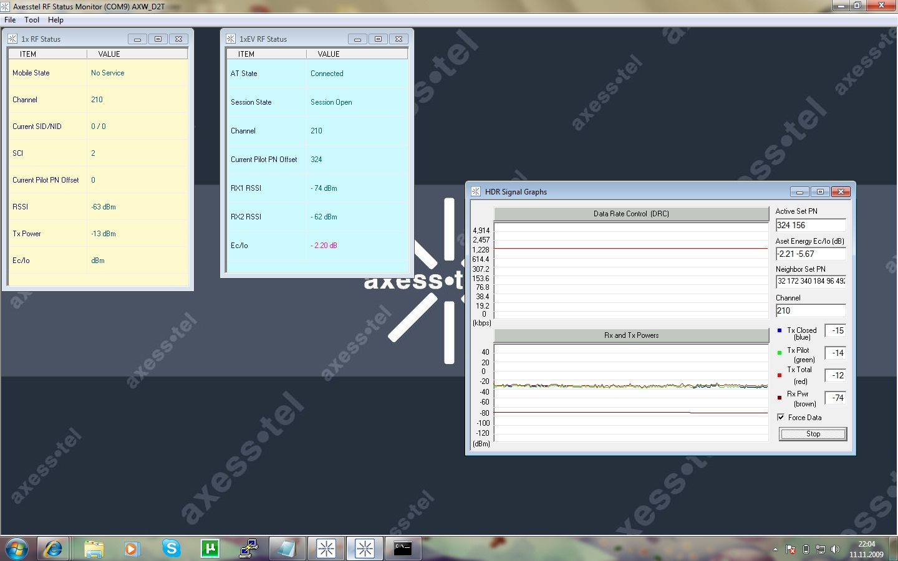Image resolution: width=898 pixels, height=561 pixels.
Task: Click the Tx Pilot value box
Action: click(836, 353)
